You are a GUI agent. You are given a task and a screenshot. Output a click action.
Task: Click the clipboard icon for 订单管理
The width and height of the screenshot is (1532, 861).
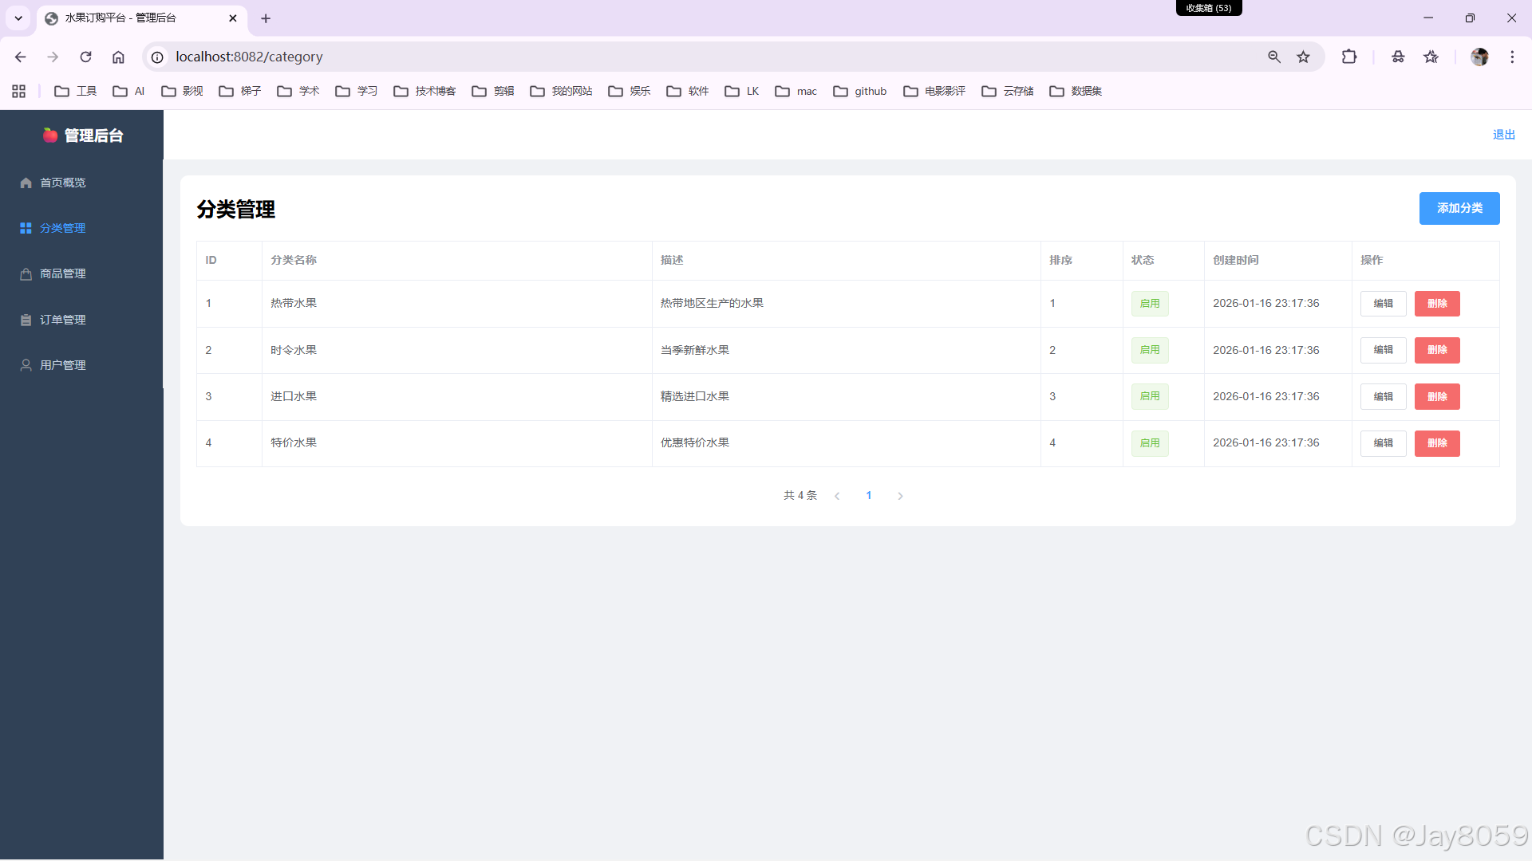pyautogui.click(x=26, y=320)
